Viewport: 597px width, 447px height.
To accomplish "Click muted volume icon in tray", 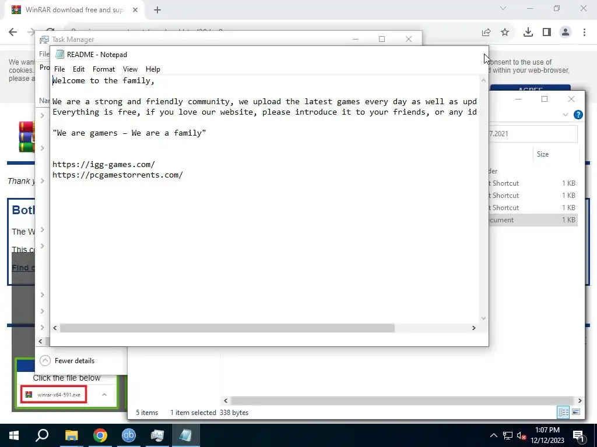I will pyautogui.click(x=521, y=435).
